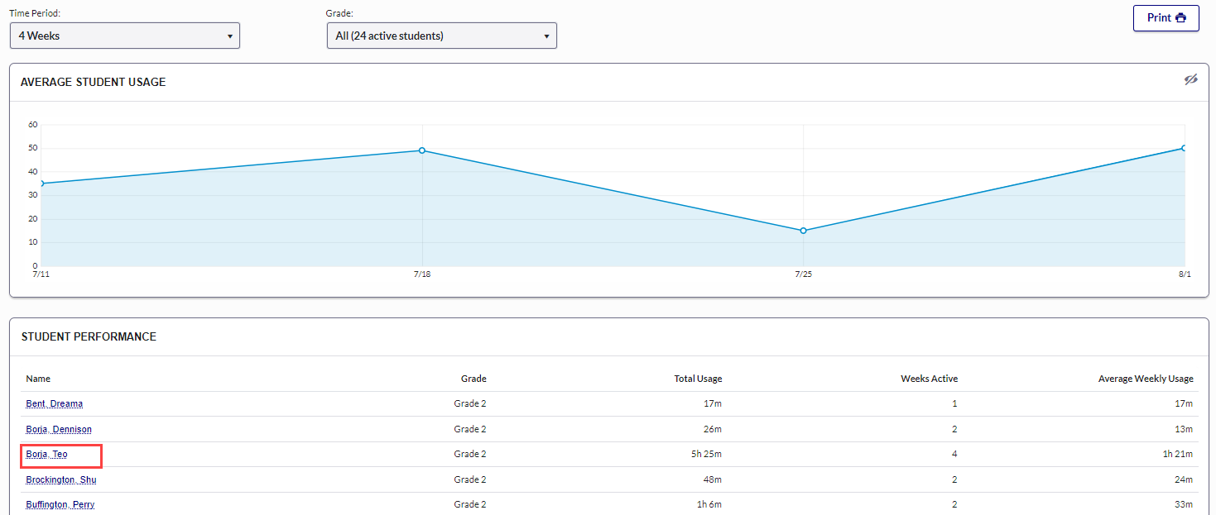Click on the Borja, Teo student link
This screenshot has width=1216, height=515.
point(46,455)
